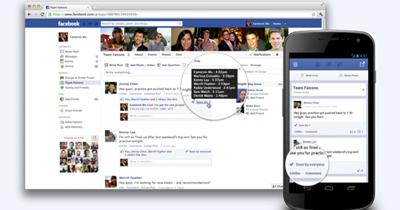
Task: Tap the Android home button on the phone
Action: pyautogui.click(x=329, y=188)
